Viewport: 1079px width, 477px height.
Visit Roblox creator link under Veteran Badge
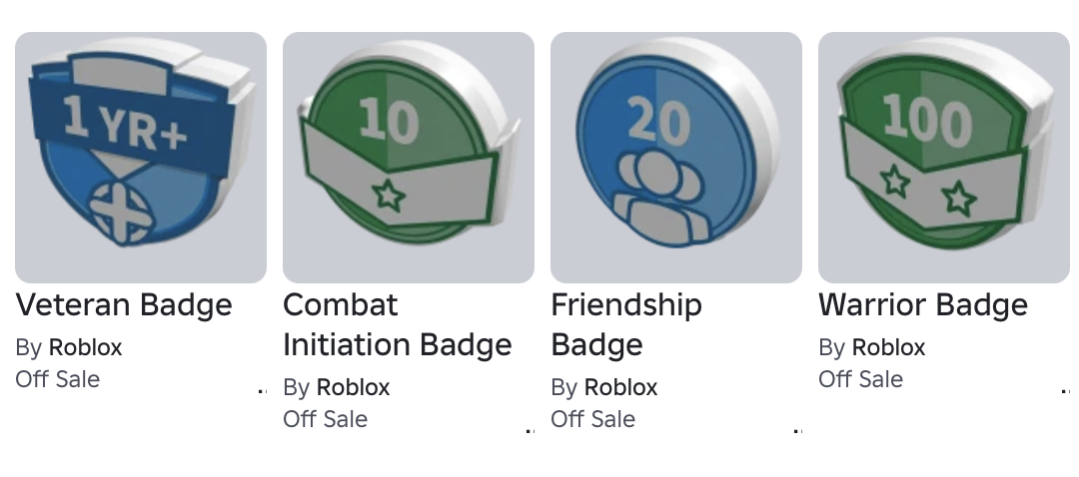click(85, 348)
